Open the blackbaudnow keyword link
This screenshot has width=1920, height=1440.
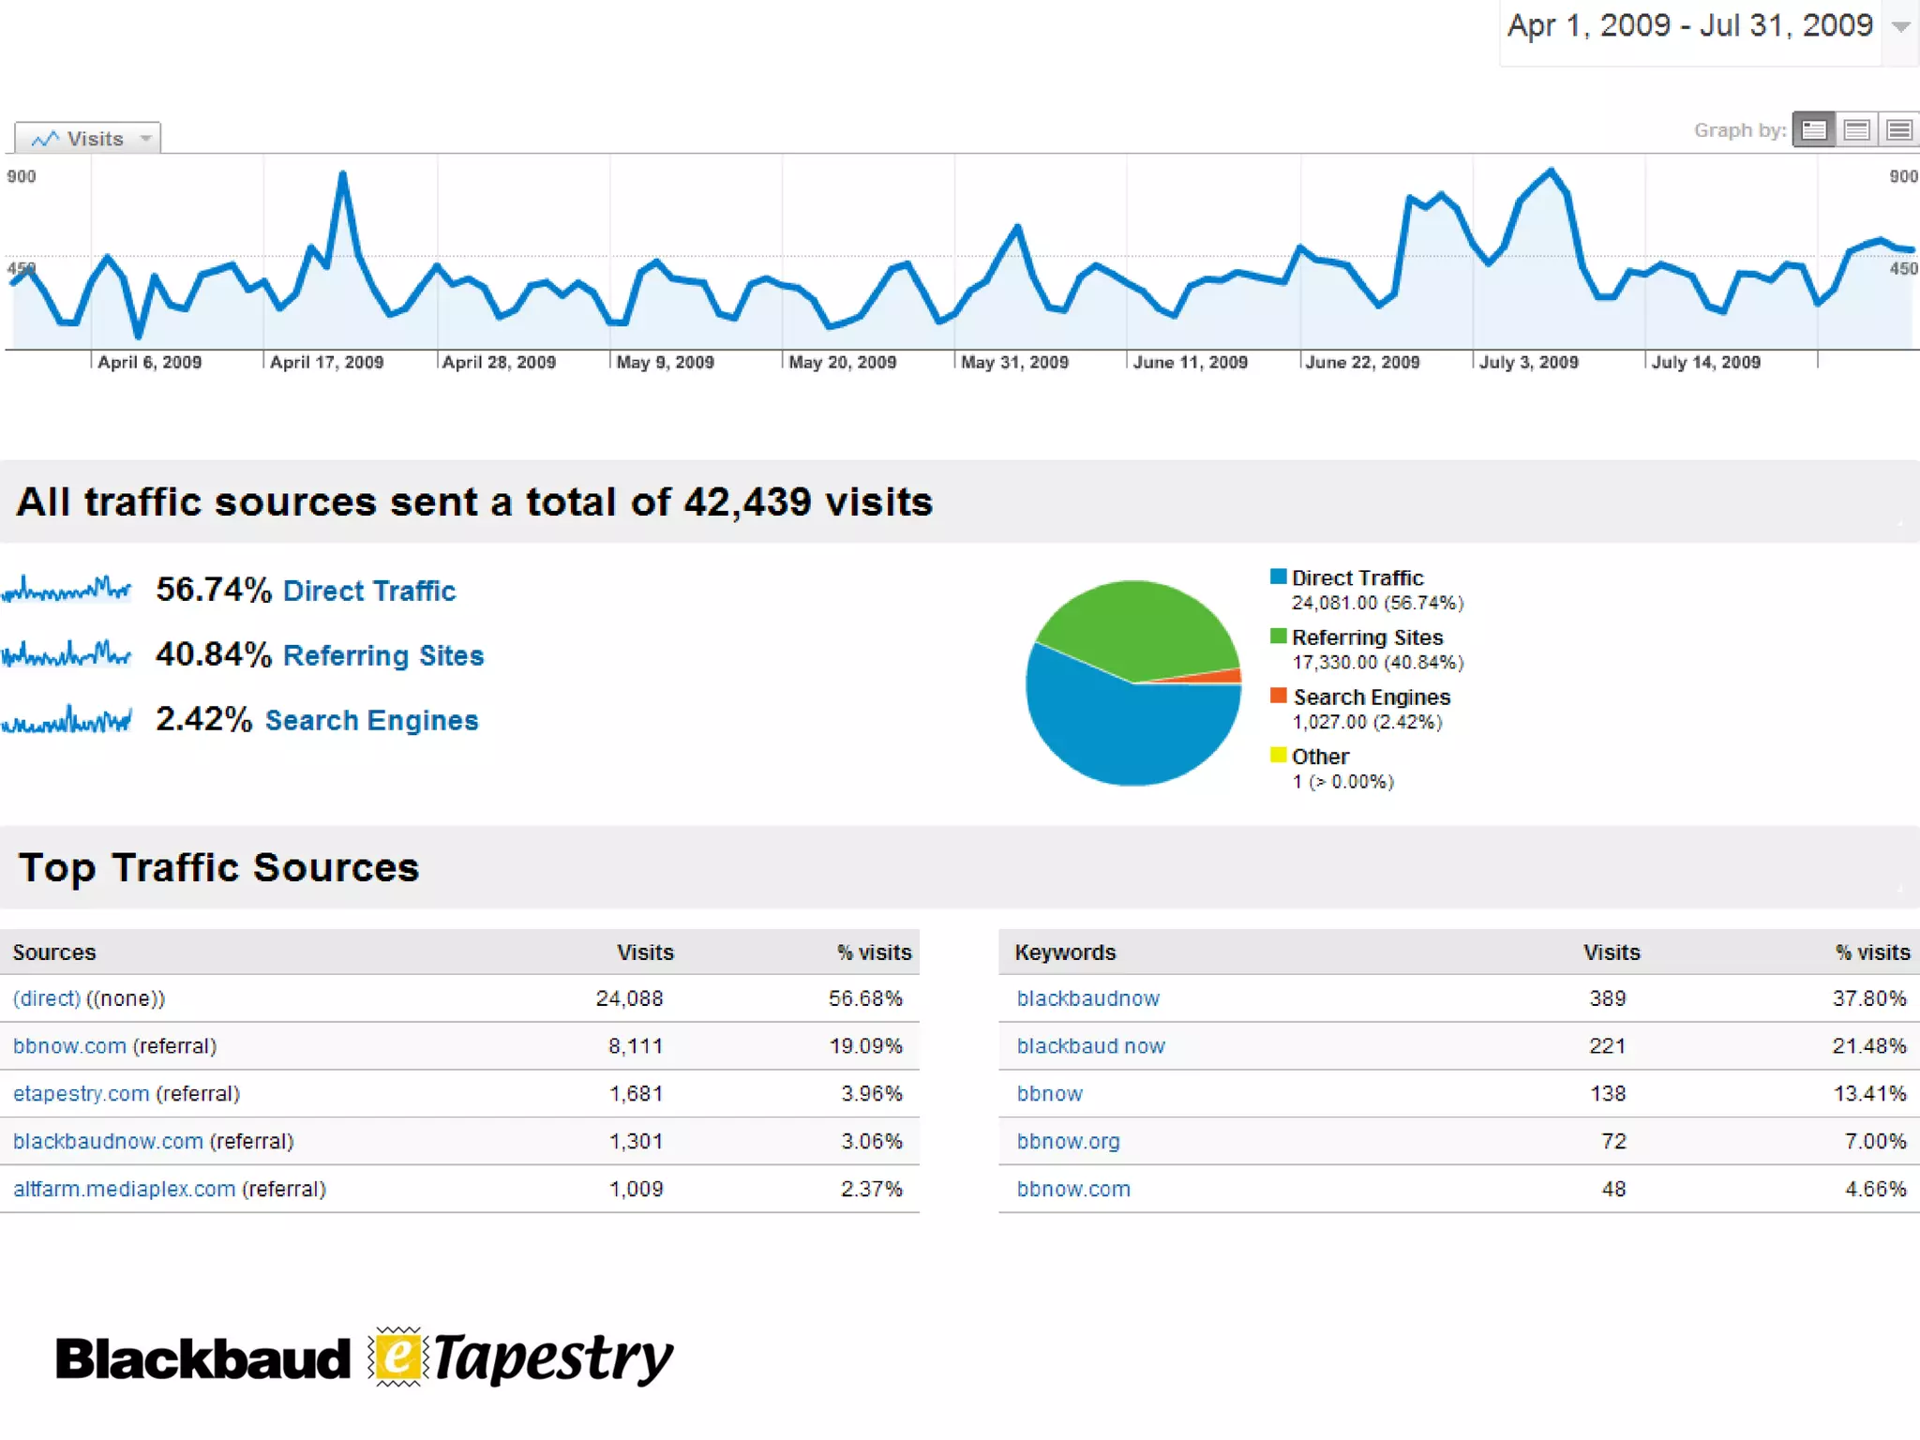(1087, 998)
